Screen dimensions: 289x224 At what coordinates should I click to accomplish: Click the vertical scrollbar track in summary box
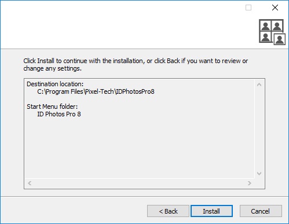[x=259, y=129]
